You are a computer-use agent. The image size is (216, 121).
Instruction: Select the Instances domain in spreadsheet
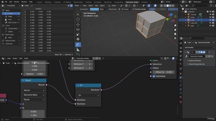point(9,44)
